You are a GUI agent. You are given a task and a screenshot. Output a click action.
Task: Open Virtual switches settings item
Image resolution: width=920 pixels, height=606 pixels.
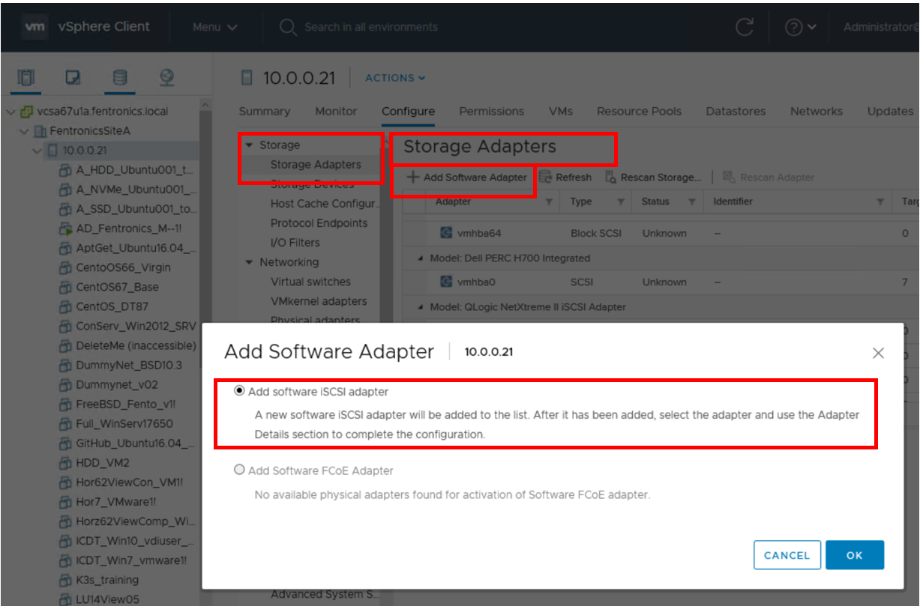click(310, 282)
